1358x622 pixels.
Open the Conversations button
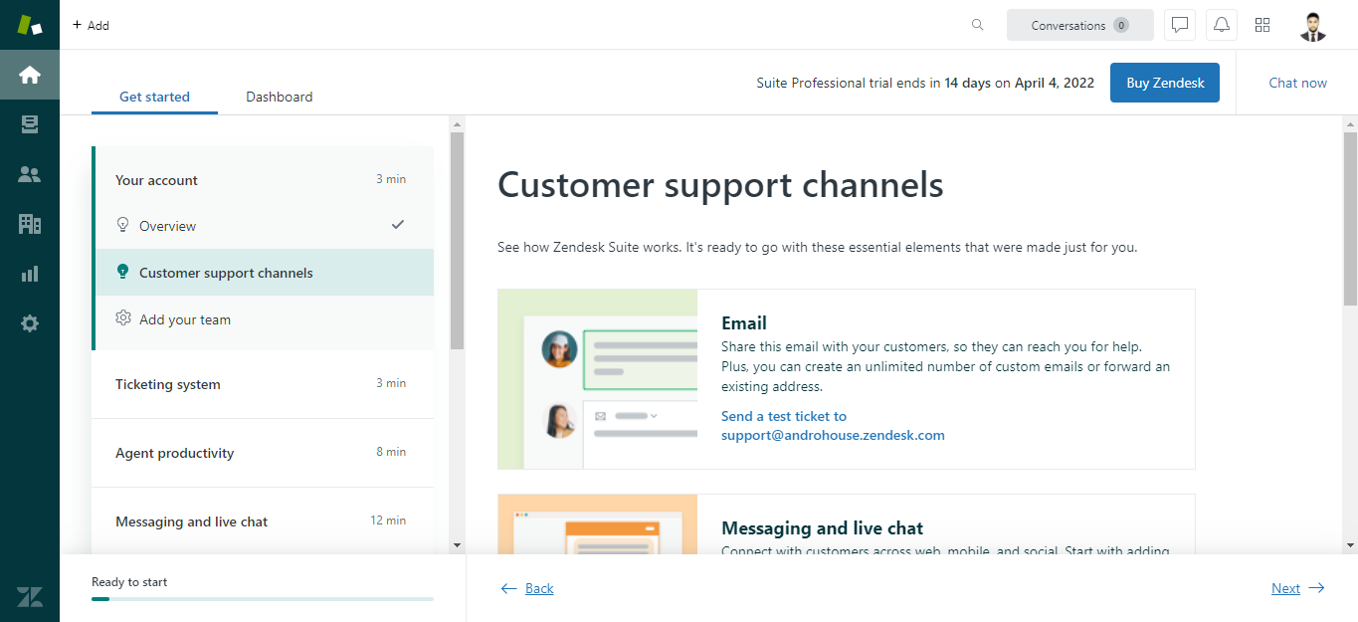[1080, 25]
